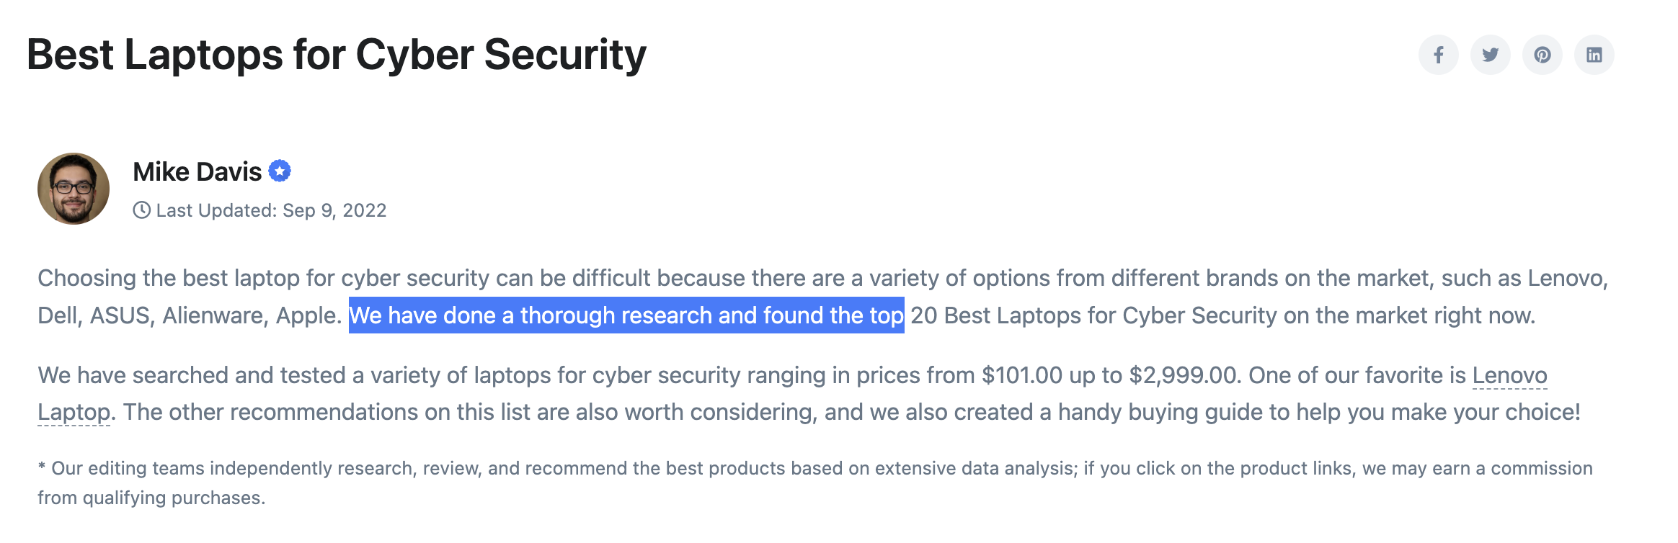Open Mike Davis's author avatar photo
Viewport: 1678px width, 543px height.
coord(74,189)
